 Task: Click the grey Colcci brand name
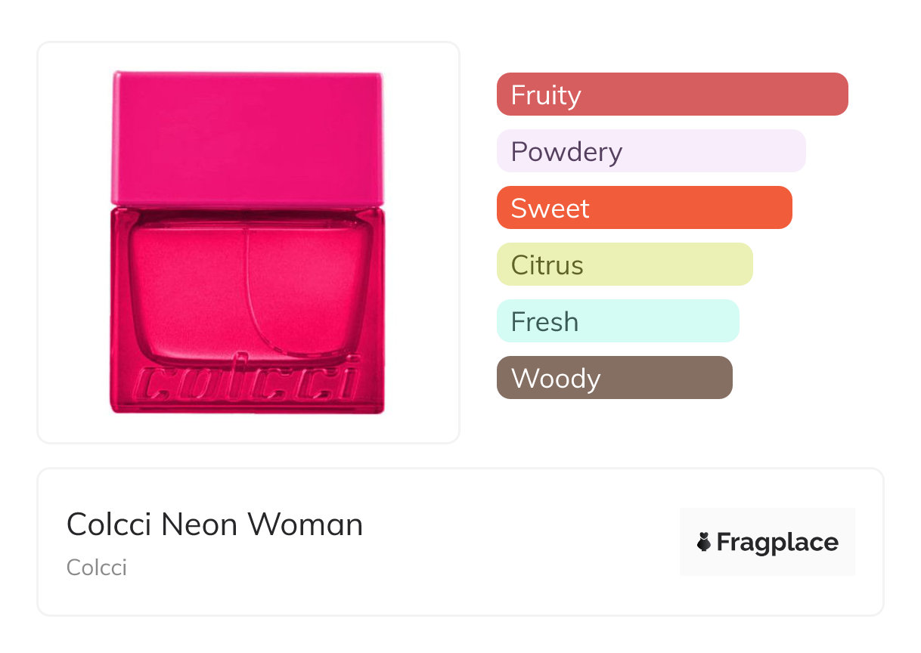[x=97, y=568]
